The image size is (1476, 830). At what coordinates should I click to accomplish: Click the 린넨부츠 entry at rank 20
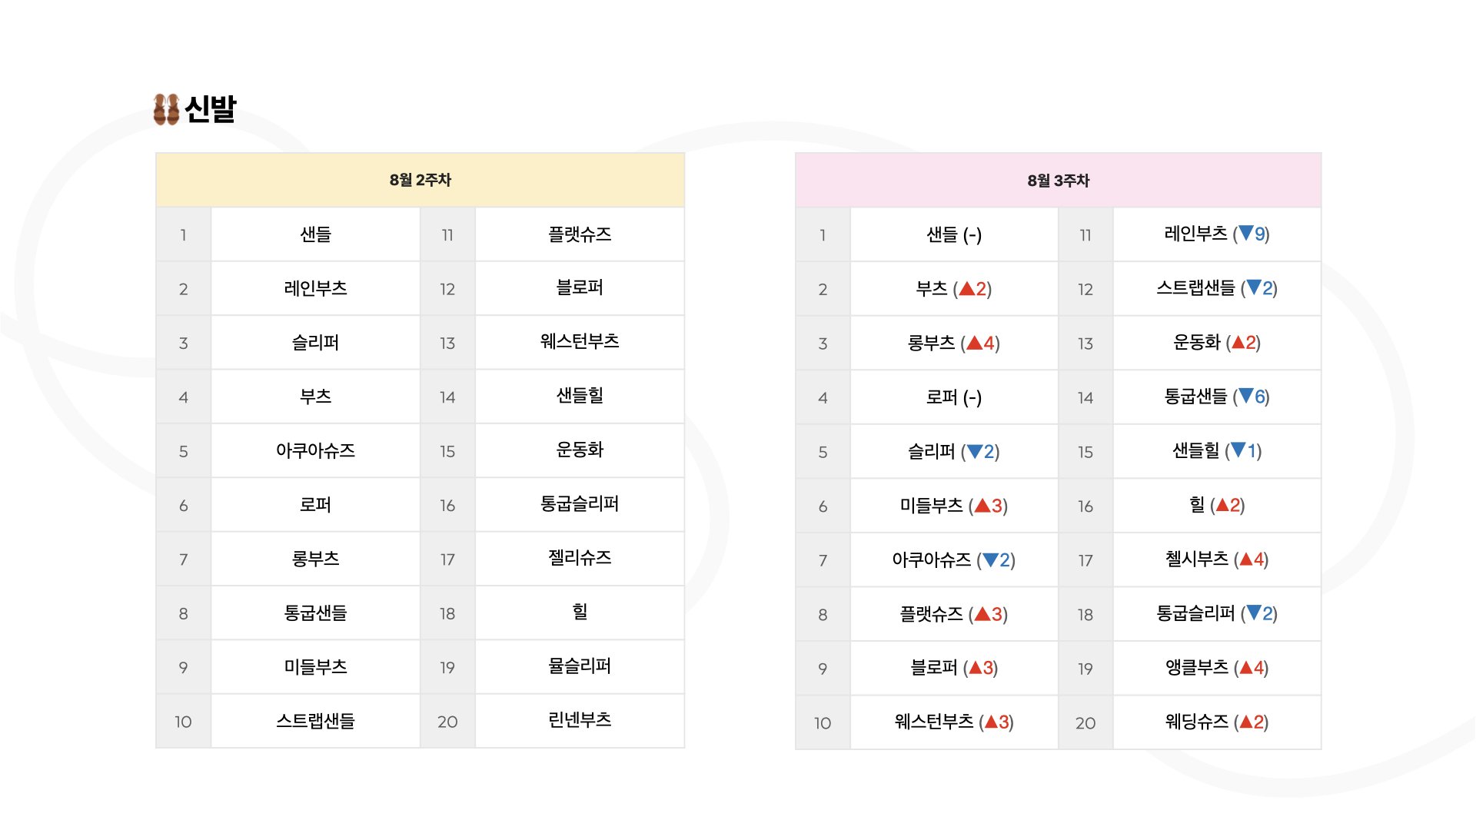pos(579,720)
